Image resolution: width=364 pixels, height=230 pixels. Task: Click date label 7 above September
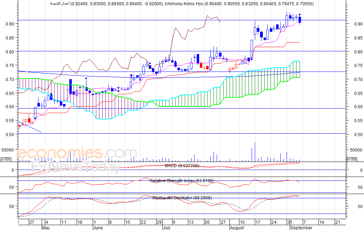(x=304, y=222)
